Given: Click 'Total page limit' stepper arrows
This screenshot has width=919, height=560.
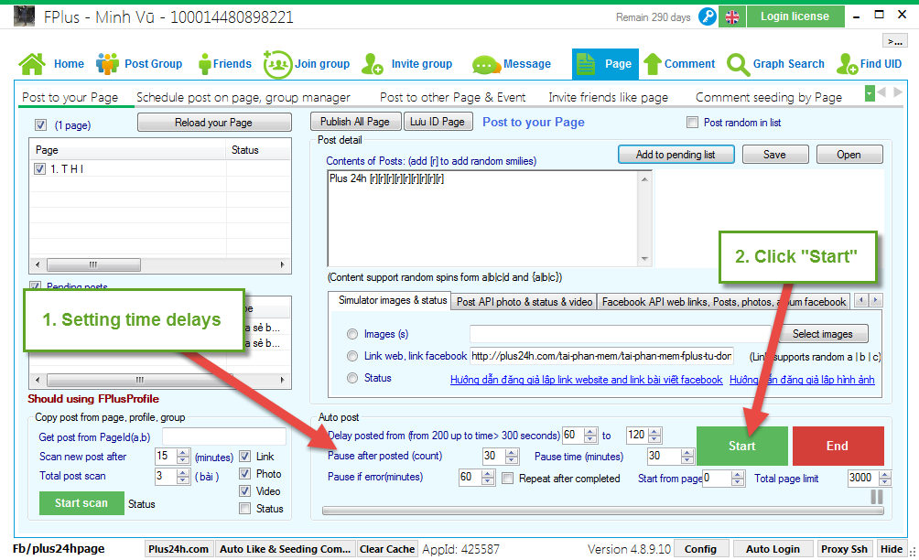Looking at the screenshot, I should coord(885,478).
